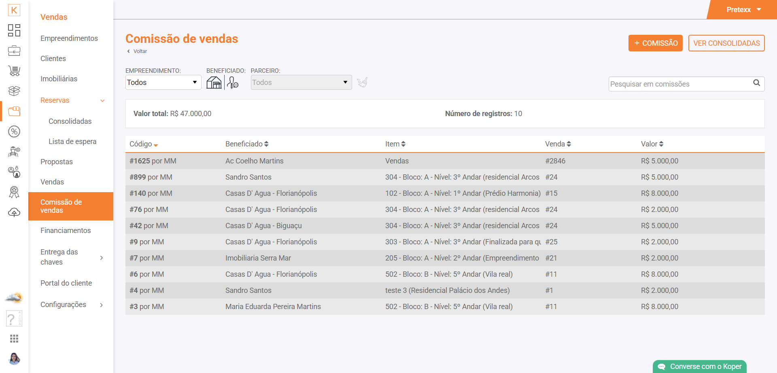Filter beneficiado by broker person icon
The image size is (777, 373).
coord(233,83)
